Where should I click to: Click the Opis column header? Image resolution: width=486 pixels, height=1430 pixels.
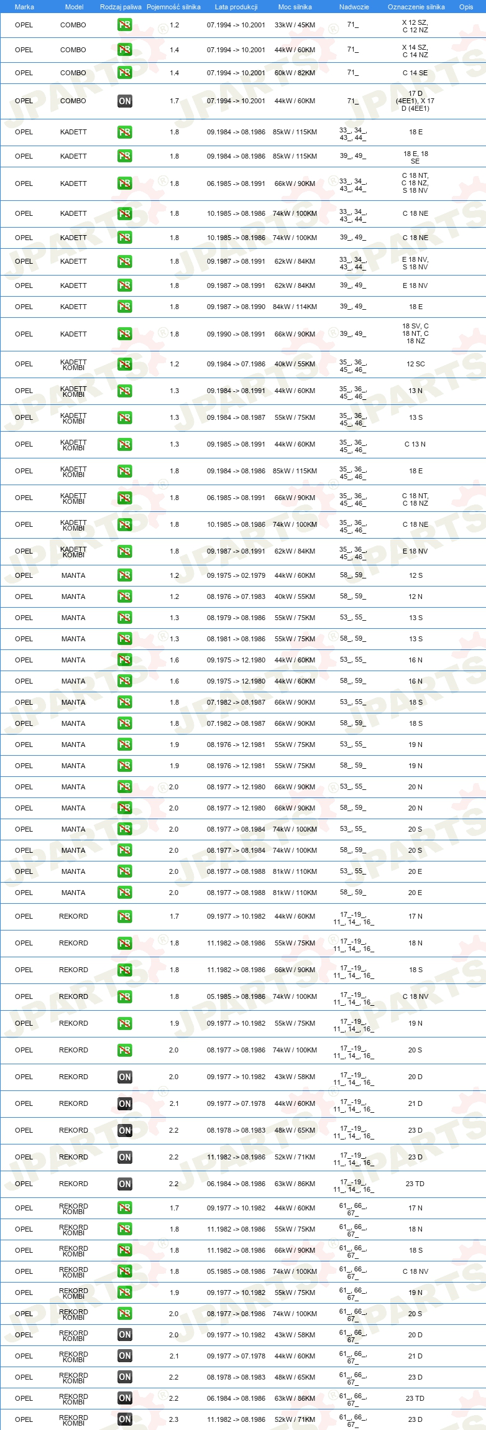click(x=466, y=7)
